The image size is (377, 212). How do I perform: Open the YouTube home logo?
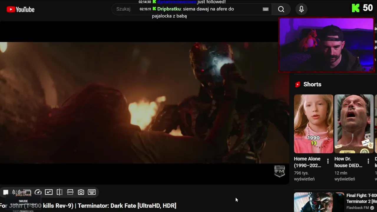coord(20,9)
